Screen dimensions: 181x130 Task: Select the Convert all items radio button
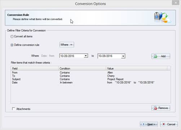(12, 36)
